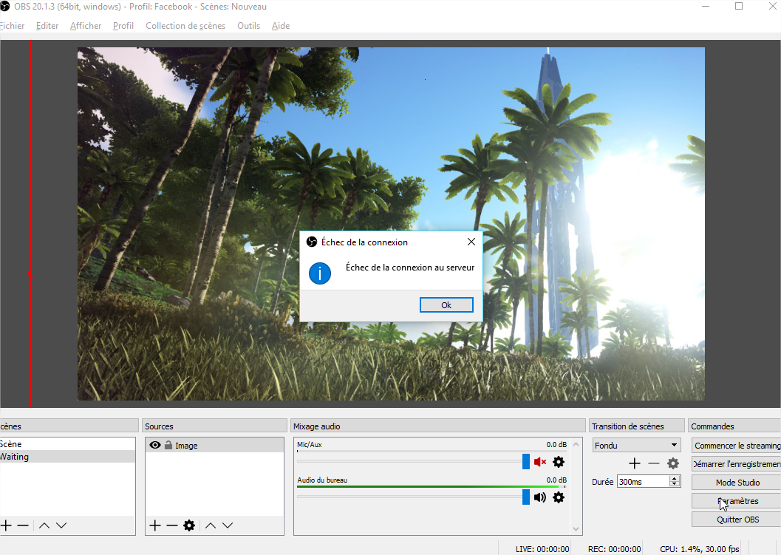Click the 'Mixage audio' panel header
The image size is (781, 555).
point(438,426)
